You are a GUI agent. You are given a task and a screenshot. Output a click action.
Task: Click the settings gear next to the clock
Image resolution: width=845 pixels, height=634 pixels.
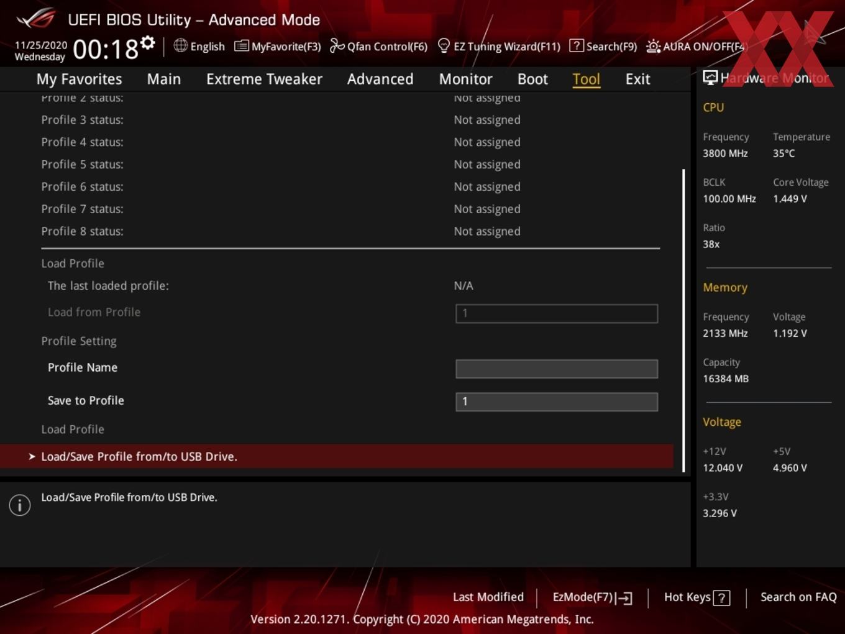[148, 42]
